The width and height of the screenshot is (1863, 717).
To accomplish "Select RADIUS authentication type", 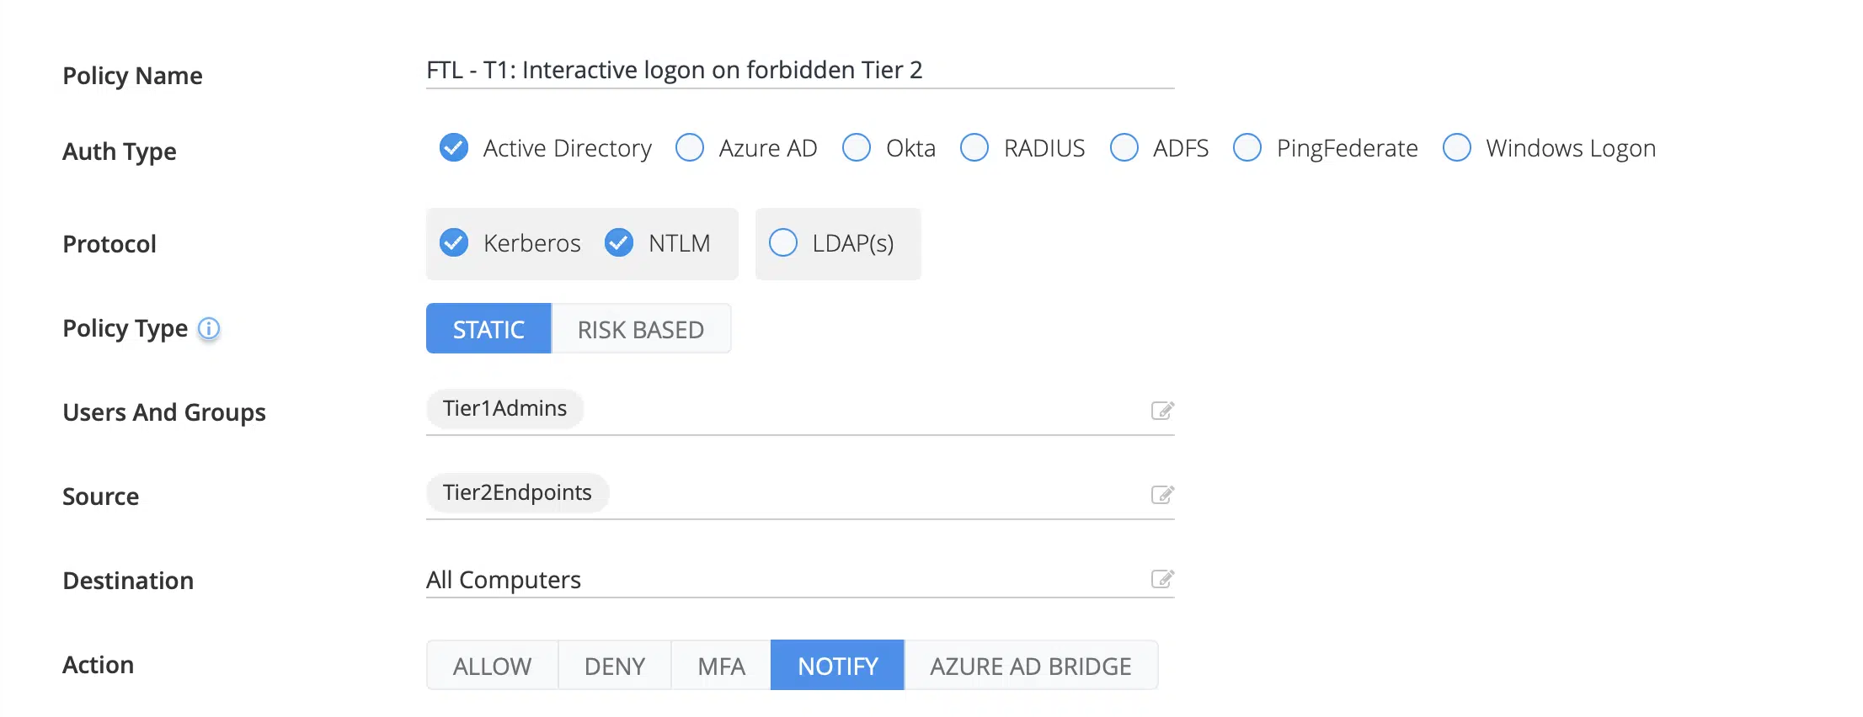I will pos(974,147).
